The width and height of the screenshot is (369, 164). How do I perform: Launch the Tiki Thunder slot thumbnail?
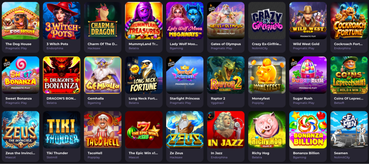click(61, 130)
